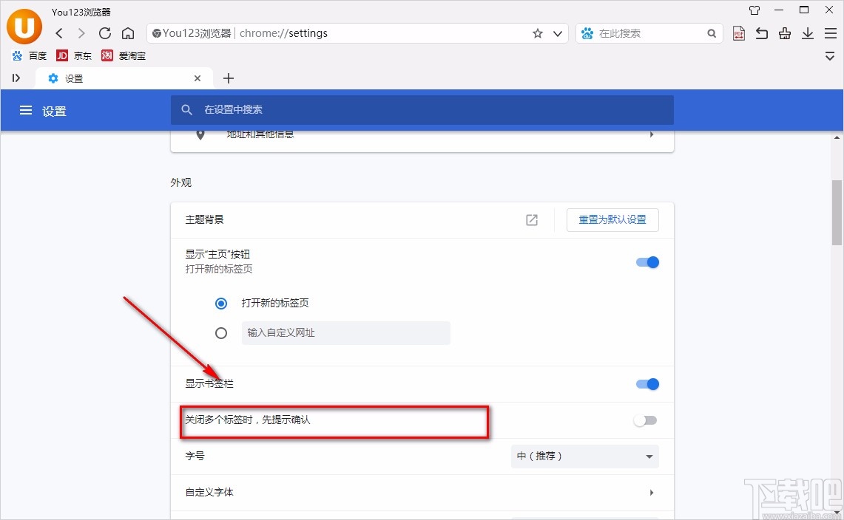Click the clear browsing data brush icon

coord(784,33)
